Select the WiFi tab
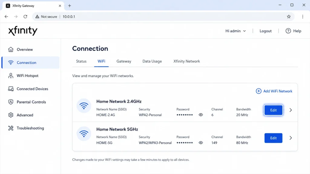310x174 pixels. tap(101, 61)
